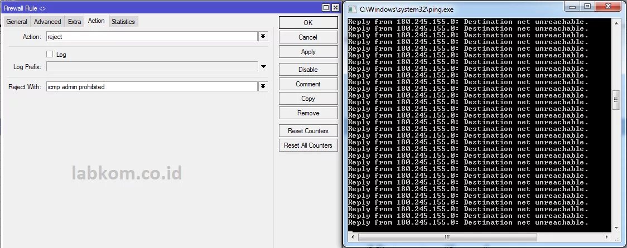Open the Action dropdown arrow

click(x=263, y=37)
